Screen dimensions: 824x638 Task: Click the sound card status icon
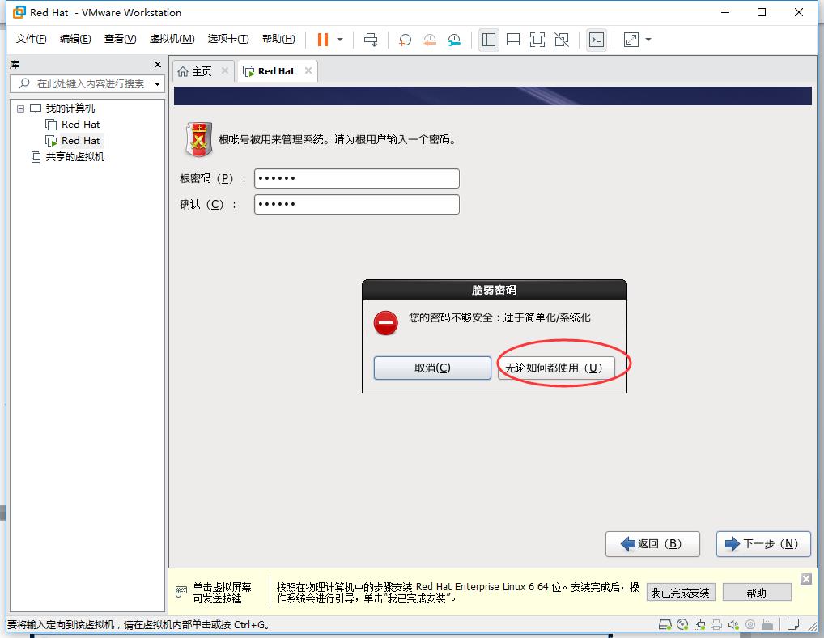[x=733, y=624]
